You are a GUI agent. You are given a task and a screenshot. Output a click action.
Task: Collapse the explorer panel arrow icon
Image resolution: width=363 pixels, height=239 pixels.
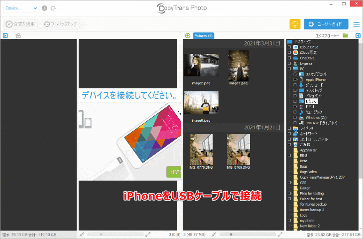click(358, 35)
